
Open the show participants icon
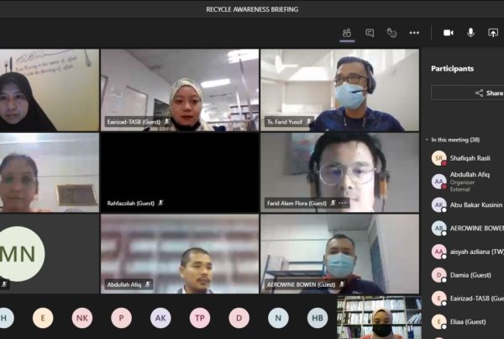click(x=347, y=33)
